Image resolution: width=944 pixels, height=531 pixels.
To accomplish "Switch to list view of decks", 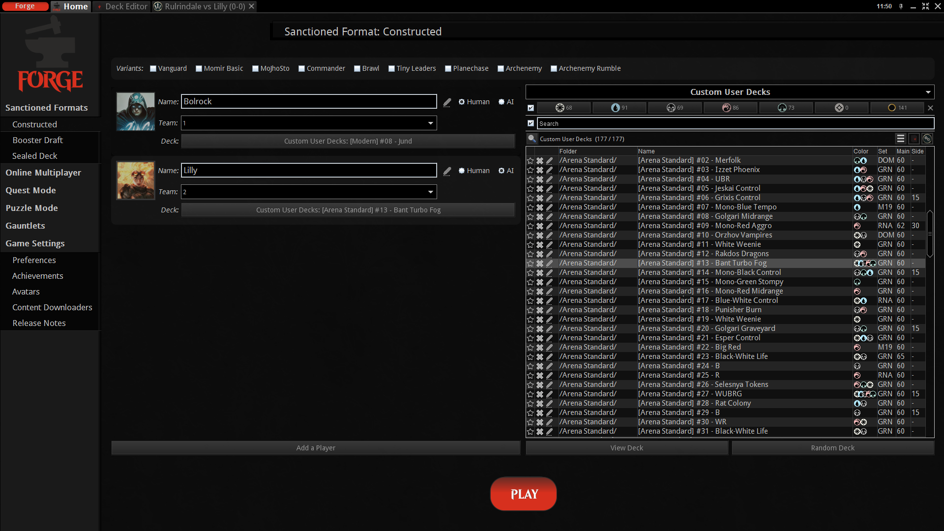I will point(901,139).
